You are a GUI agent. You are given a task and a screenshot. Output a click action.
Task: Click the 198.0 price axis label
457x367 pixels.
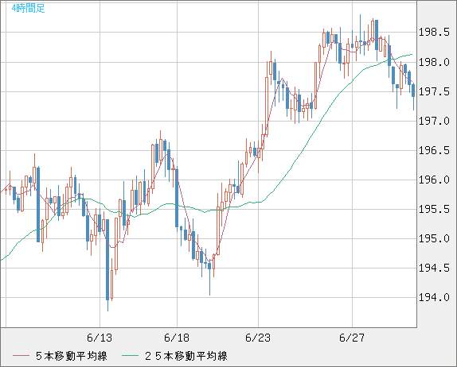pyautogui.click(x=434, y=62)
